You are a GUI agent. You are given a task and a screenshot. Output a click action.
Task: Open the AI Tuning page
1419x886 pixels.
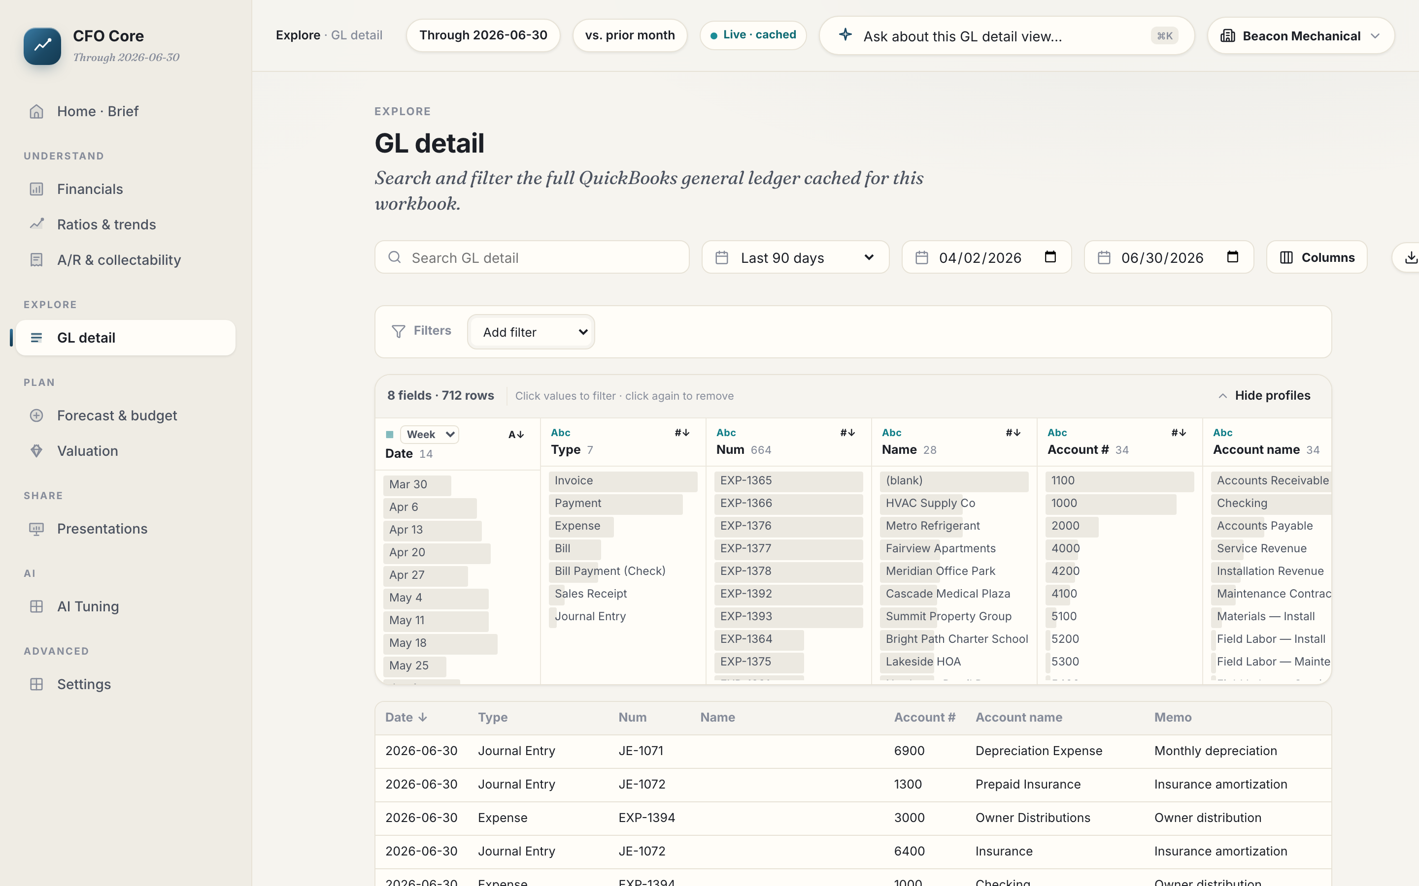pos(126,606)
